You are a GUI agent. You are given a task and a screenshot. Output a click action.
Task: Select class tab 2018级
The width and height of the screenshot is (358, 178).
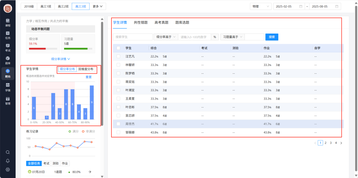[x=29, y=6]
